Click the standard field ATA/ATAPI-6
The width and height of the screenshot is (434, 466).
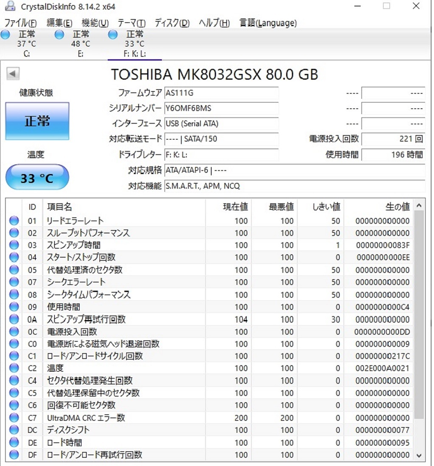tap(295, 170)
